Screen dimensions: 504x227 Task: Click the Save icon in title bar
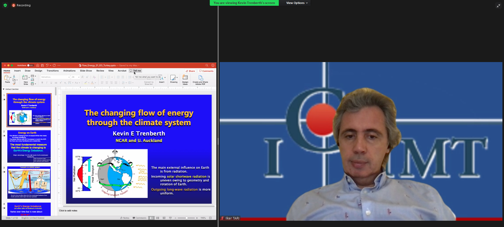(x=42, y=65)
